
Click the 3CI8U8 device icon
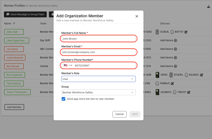[x=157, y=32]
